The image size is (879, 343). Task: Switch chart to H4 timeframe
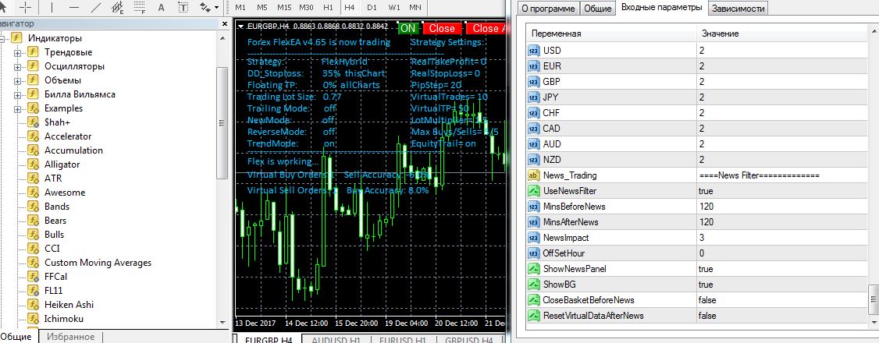[350, 7]
